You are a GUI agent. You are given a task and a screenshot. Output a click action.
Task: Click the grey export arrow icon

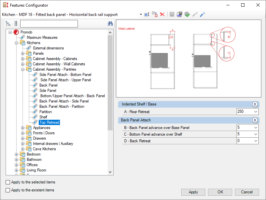click(x=195, y=15)
